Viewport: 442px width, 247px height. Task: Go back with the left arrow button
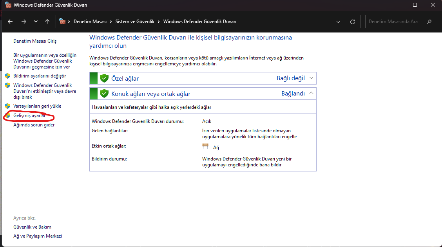(10, 22)
